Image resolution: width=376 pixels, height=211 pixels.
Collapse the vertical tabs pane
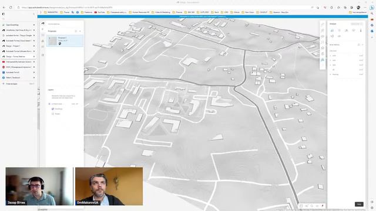(34, 14)
